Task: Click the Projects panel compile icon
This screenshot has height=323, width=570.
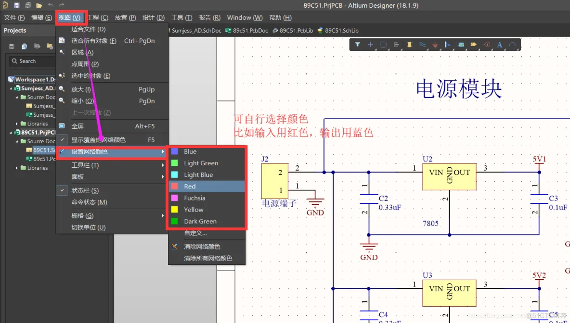Action: click(x=25, y=46)
